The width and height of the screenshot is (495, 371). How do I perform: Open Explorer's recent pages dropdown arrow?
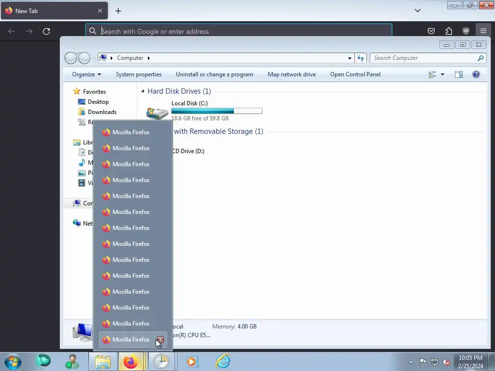(94, 58)
